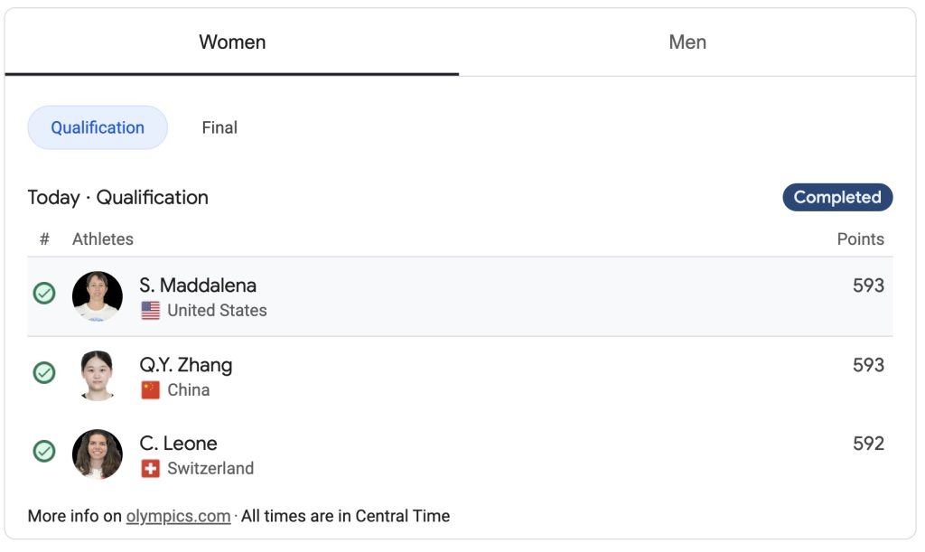Open S. Maddalena's profile photo
The image size is (925, 552).
click(x=98, y=296)
